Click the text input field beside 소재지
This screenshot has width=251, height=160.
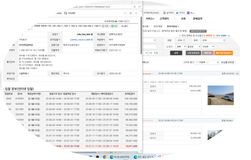150,46
